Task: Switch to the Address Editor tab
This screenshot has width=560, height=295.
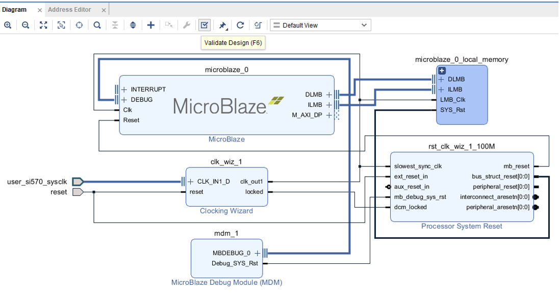Action: (69, 10)
